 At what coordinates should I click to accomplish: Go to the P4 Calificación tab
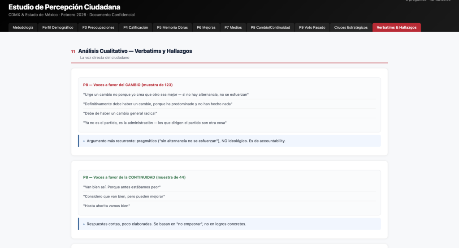pos(135,27)
